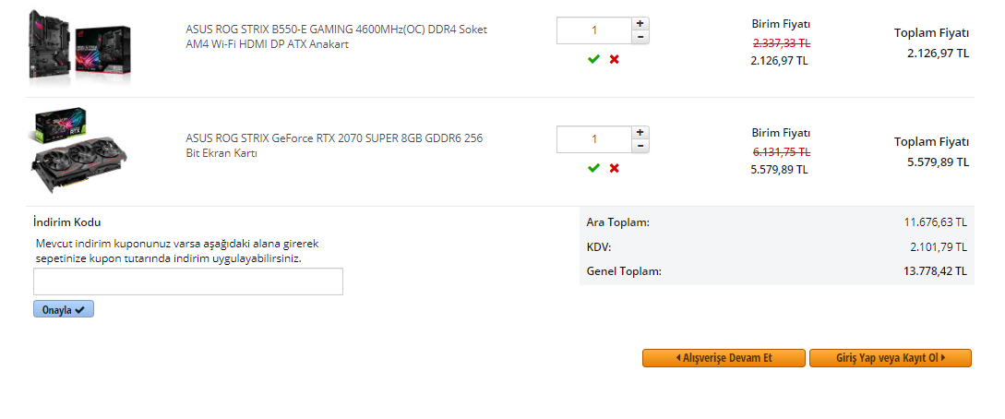The height and width of the screenshot is (419, 1005).
Task: Click Giriş Yap veya Kayıt Ol button
Action: click(x=890, y=358)
